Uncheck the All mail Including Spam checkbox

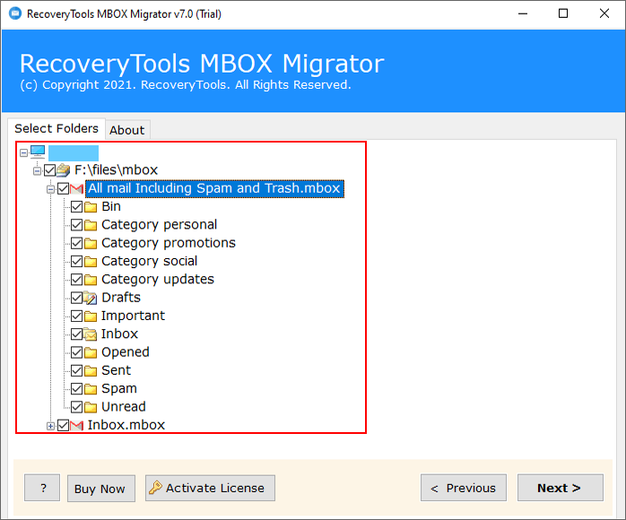coord(64,188)
